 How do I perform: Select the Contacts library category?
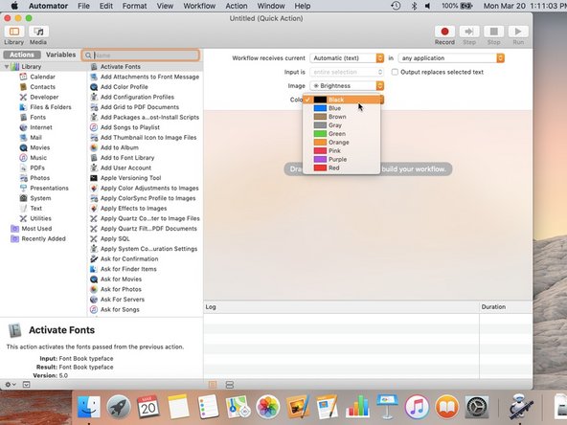click(43, 87)
